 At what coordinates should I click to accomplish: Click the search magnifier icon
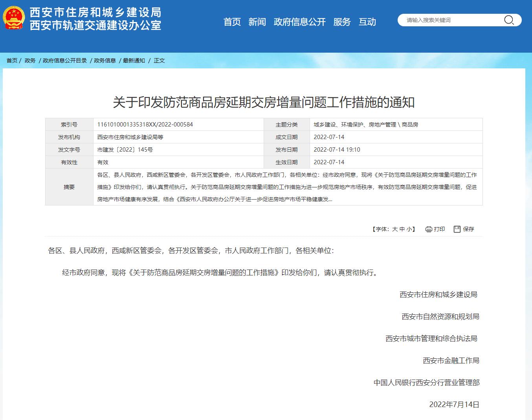click(x=509, y=20)
